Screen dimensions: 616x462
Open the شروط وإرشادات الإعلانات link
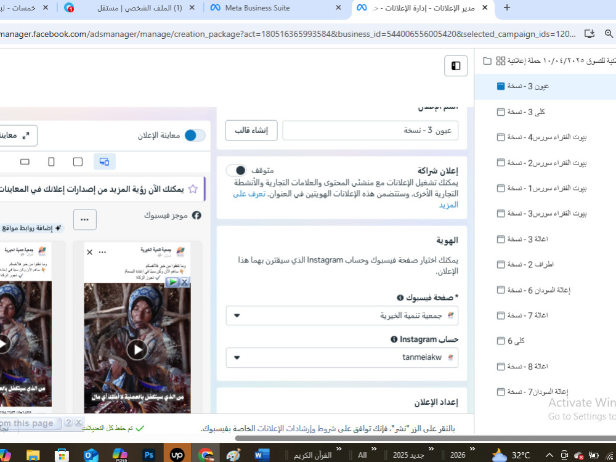[296, 429]
